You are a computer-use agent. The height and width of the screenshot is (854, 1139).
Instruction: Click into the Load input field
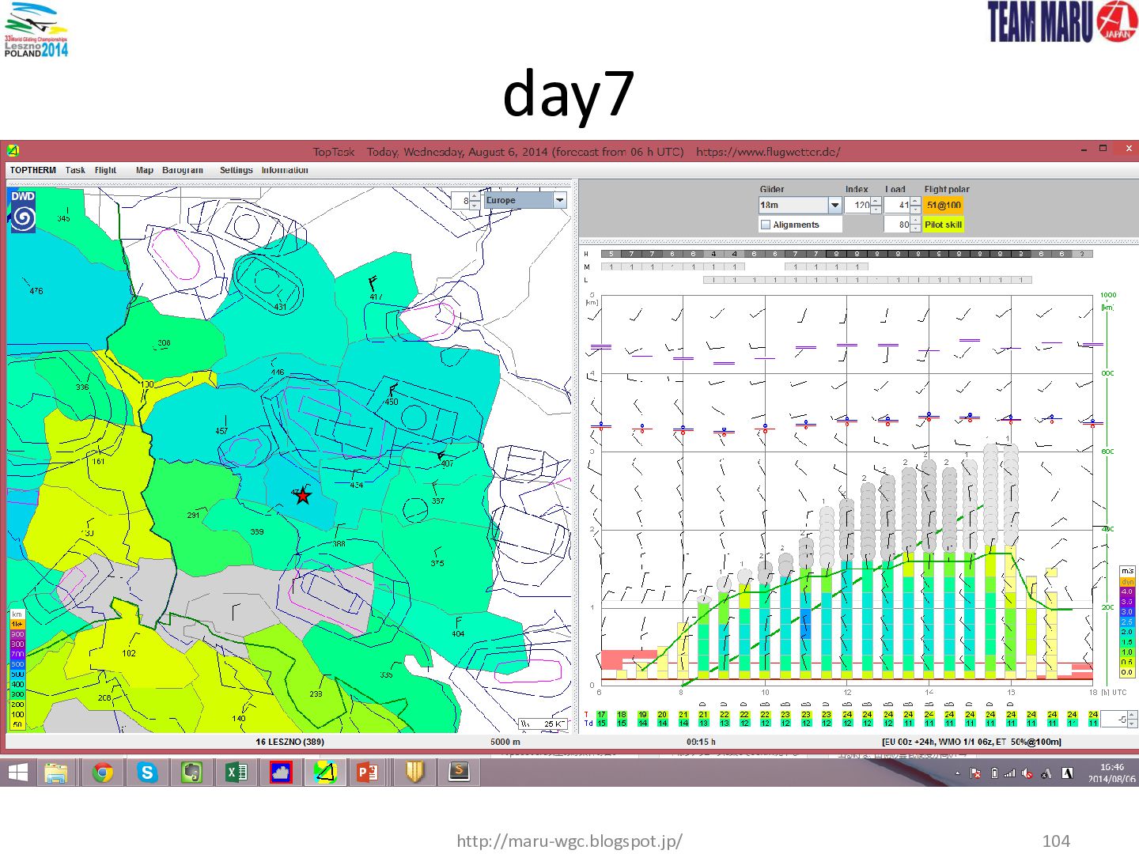click(897, 206)
